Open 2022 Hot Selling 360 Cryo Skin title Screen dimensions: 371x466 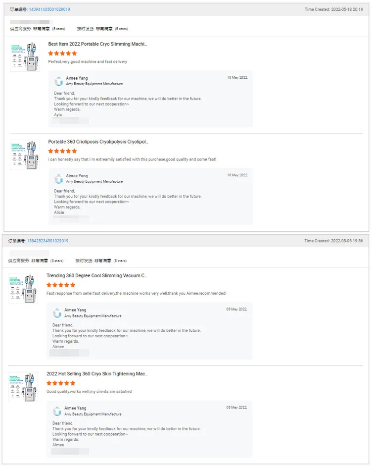tap(97, 373)
